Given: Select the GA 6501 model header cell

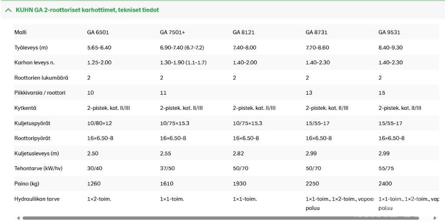Looking at the screenshot, I should click(x=98, y=32).
